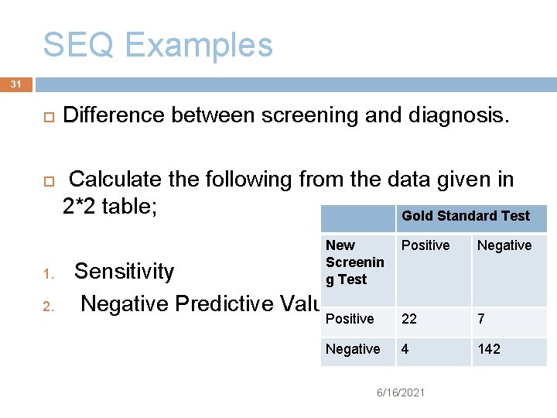Click the square bullet before "Calculate the following"
This screenshot has width=557, height=418.
[47, 181]
